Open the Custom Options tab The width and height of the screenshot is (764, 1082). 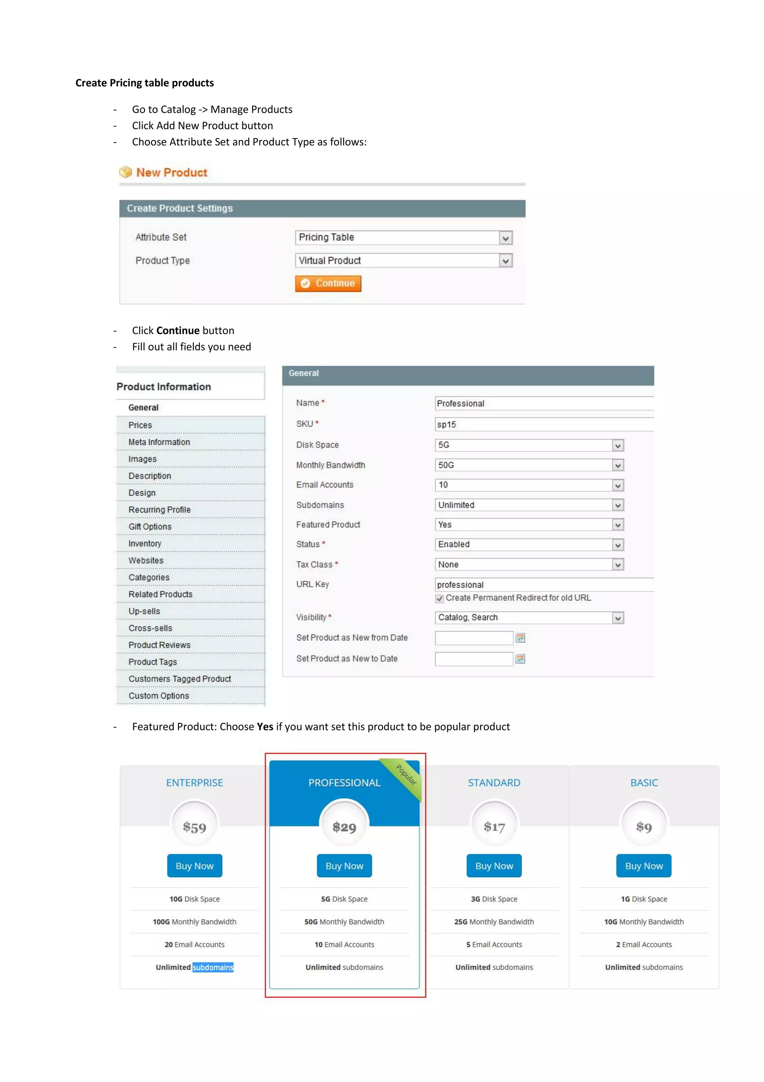[190, 696]
